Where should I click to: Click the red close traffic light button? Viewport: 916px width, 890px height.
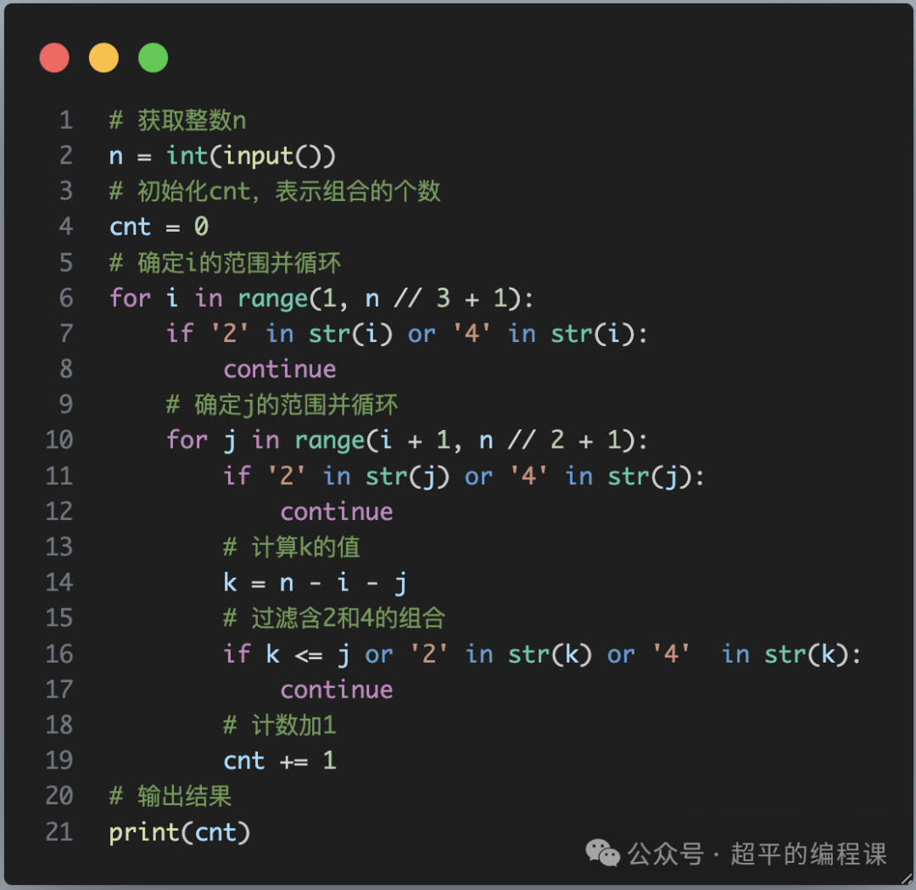click(x=54, y=57)
